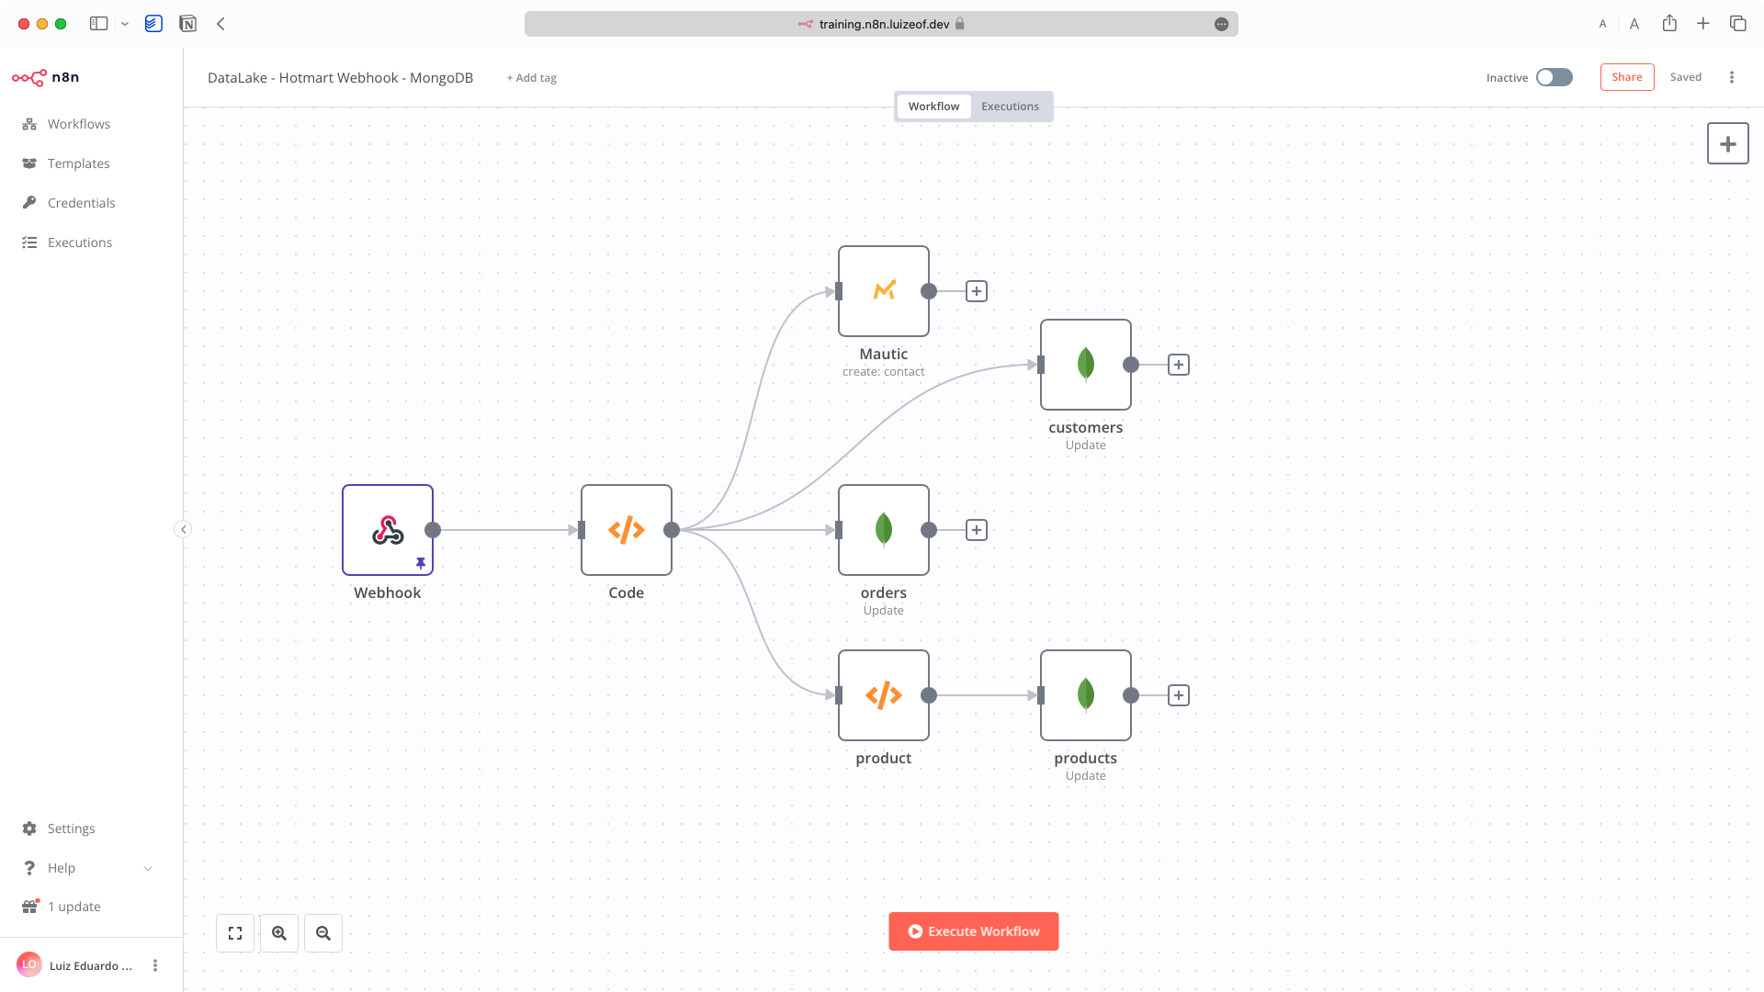Switch to the Executions tab

pyautogui.click(x=1010, y=107)
